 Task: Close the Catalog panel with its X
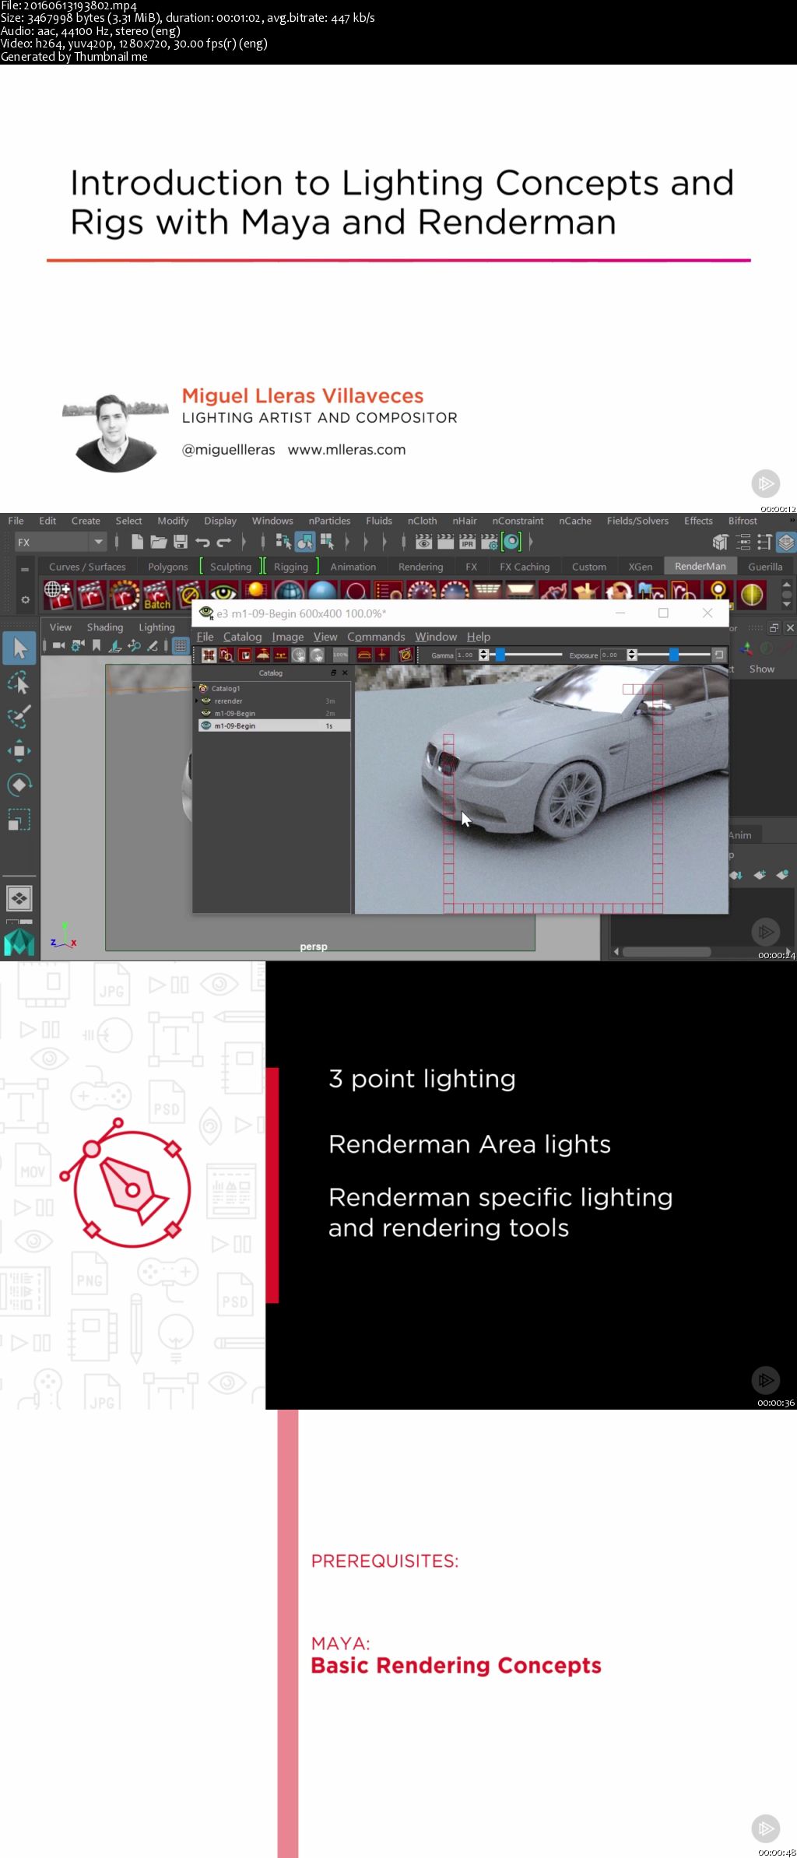(x=345, y=673)
